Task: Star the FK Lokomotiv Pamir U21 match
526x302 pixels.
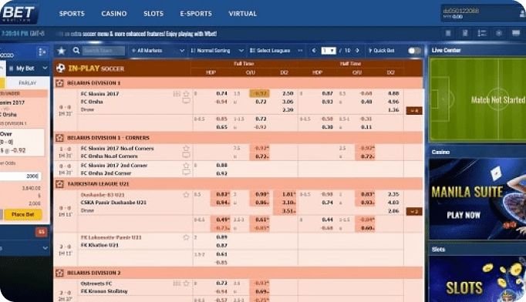Action: (186, 237)
